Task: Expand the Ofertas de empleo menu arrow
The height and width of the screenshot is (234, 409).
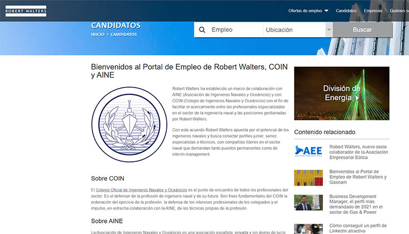Action: (x=326, y=11)
